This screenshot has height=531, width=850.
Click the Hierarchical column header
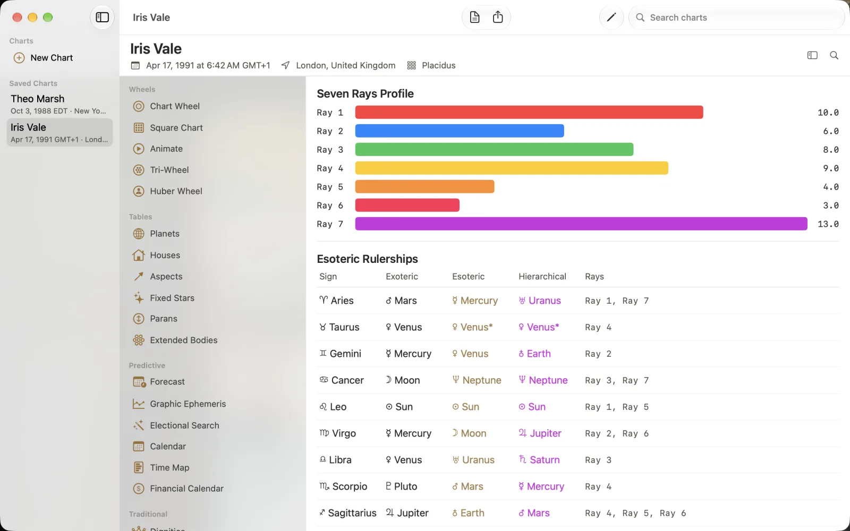pos(542,277)
